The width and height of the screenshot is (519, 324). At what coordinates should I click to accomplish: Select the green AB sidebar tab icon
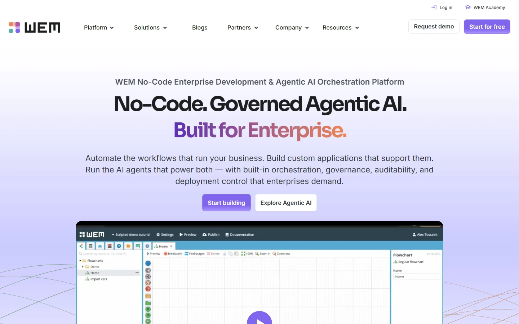point(138,246)
